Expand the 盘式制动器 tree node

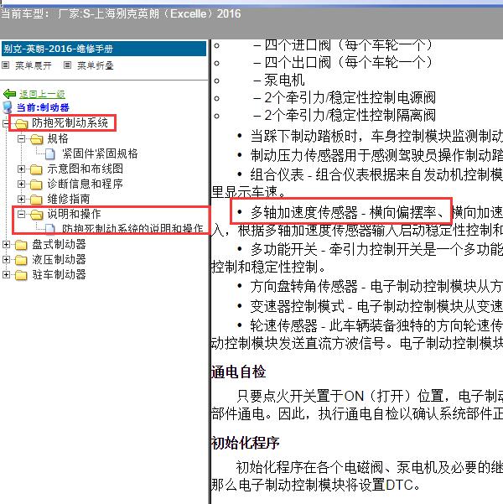pyautogui.click(x=6, y=244)
